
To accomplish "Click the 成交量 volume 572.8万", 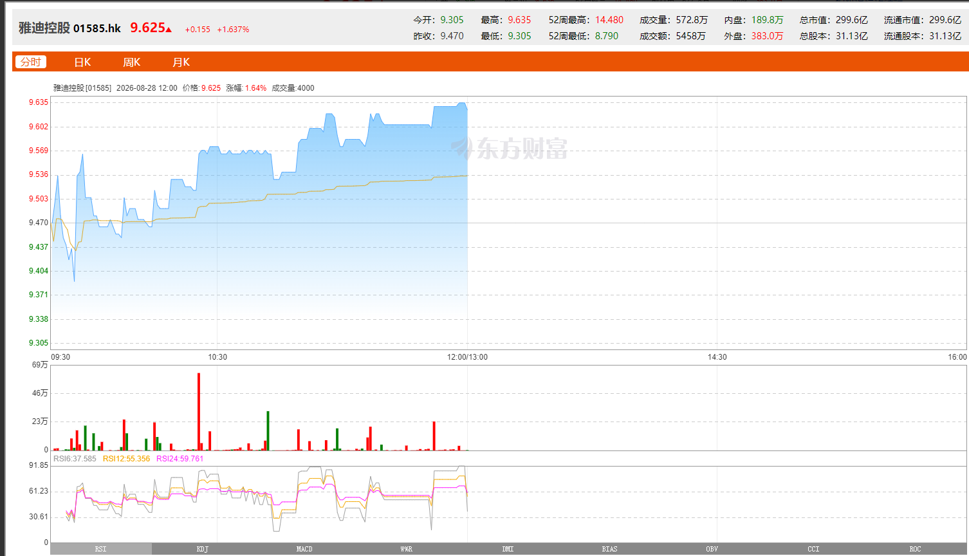I will pyautogui.click(x=692, y=20).
